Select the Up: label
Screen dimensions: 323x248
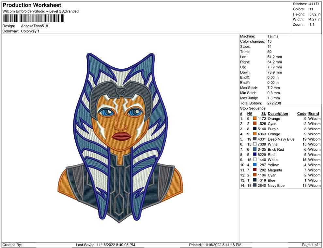(x=243, y=67)
